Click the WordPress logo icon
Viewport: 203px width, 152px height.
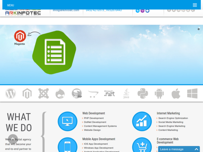pyautogui.click(x=11, y=93)
